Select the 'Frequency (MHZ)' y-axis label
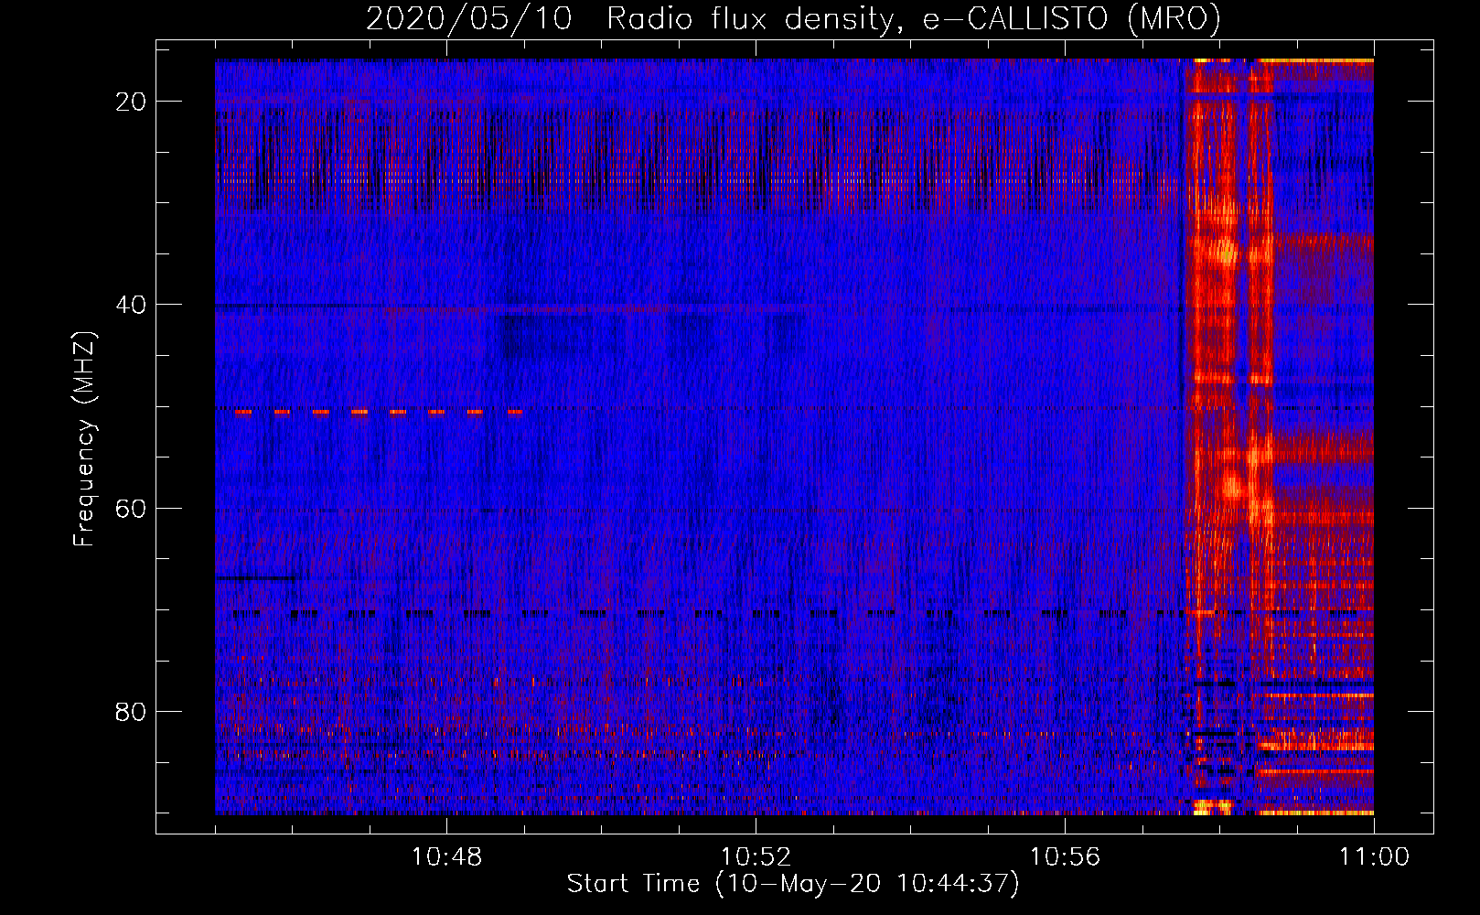The image size is (1480, 915). point(84,439)
